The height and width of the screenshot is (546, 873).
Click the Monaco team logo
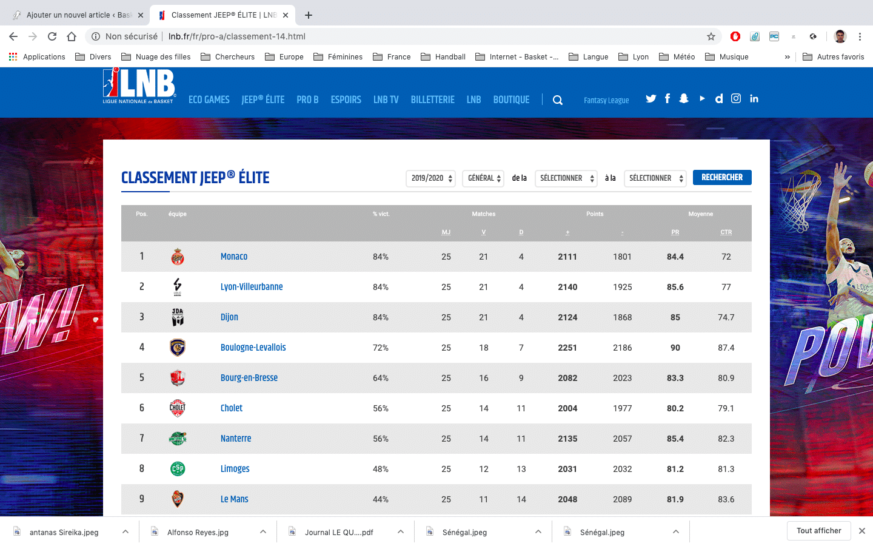coord(178,257)
